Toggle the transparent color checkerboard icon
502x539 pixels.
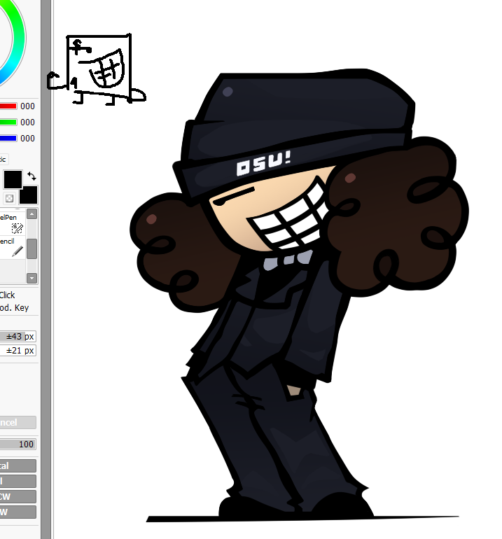click(9, 198)
